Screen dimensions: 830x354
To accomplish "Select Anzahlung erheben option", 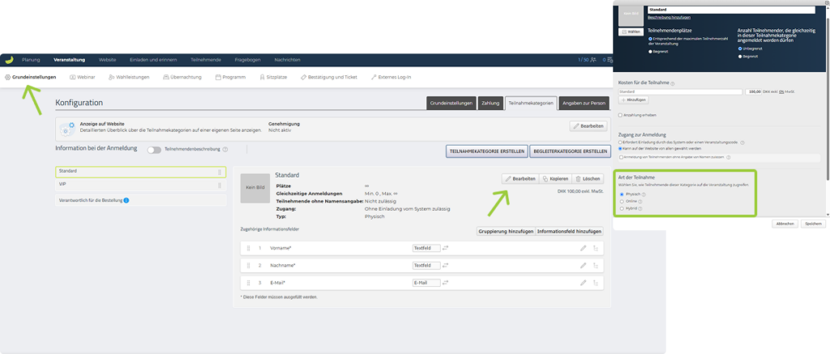I will tap(620, 114).
